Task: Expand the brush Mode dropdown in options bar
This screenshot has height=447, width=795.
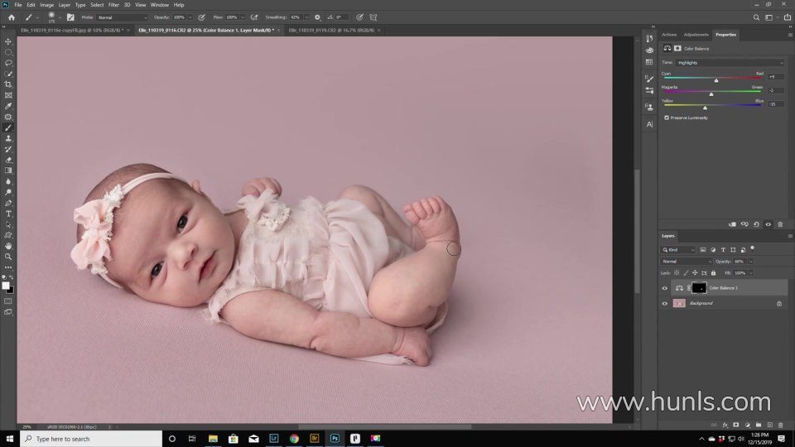Action: click(122, 17)
